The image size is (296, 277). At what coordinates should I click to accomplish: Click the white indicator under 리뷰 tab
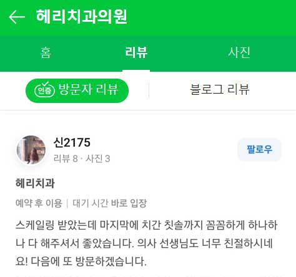(x=136, y=71)
